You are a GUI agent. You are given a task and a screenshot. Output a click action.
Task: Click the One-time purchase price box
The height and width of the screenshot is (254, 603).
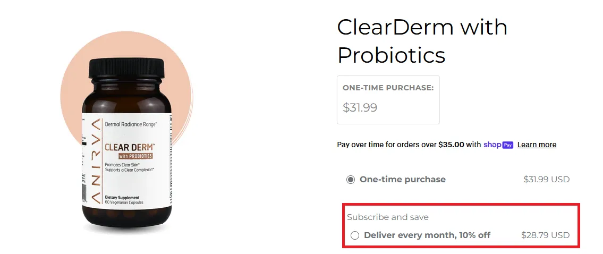point(388,100)
